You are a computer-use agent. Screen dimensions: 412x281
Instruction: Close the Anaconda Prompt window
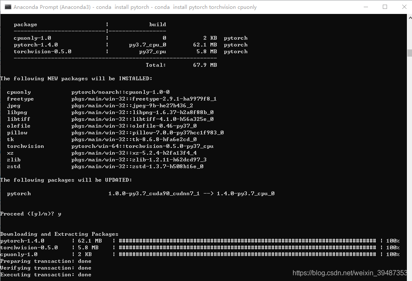tap(404, 7)
